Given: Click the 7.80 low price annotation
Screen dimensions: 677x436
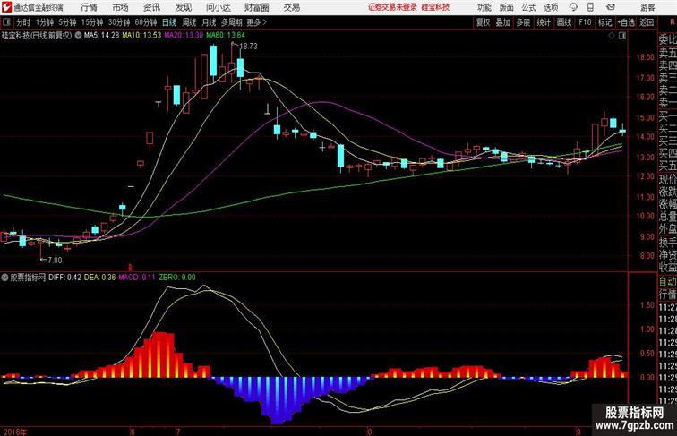Looking at the screenshot, I should tap(55, 261).
